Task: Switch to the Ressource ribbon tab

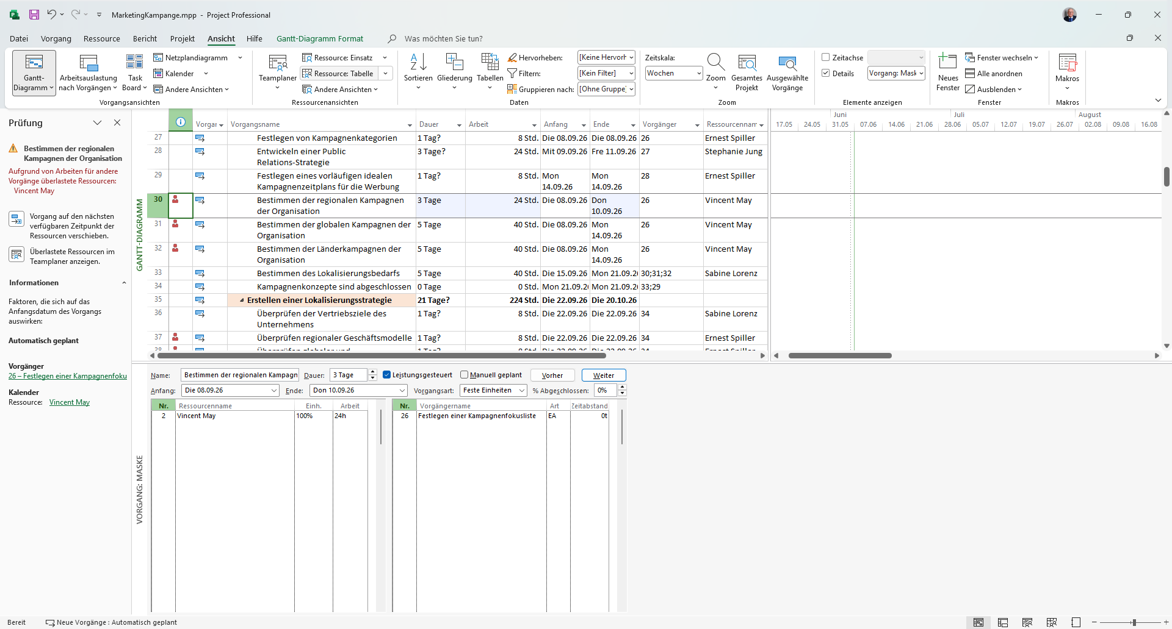Action: click(x=102, y=38)
